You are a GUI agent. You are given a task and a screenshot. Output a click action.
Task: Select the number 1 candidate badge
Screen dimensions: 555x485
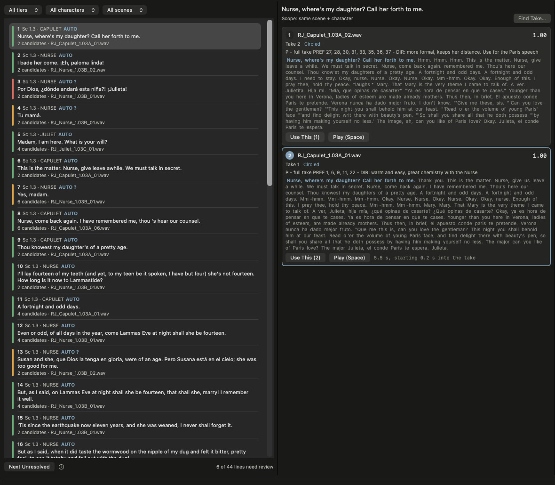click(290, 35)
